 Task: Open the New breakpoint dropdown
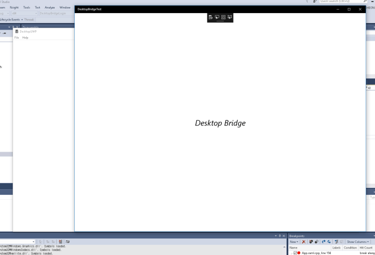(x=294, y=241)
